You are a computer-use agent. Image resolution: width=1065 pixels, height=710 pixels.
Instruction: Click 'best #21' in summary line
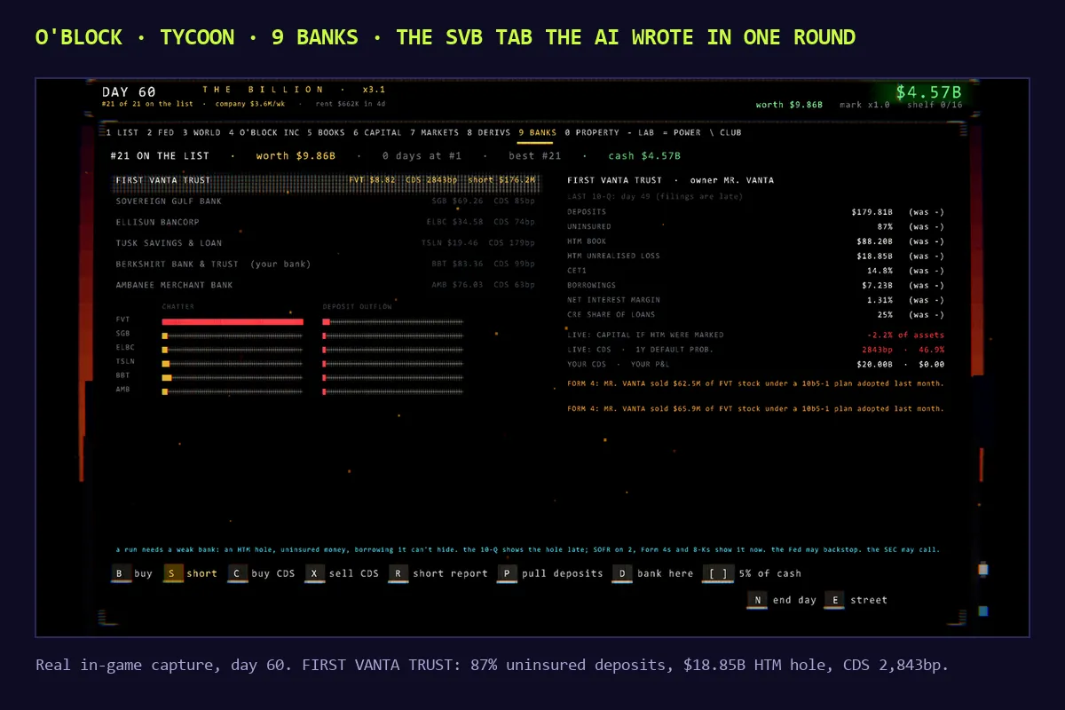(535, 156)
